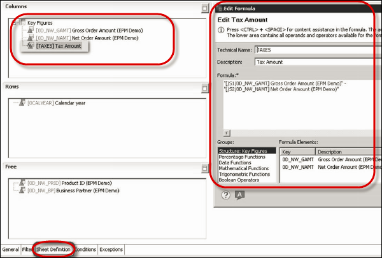Viewport: 382px width, 258px height.
Task: Switch to the General tab
Action: coord(10,250)
